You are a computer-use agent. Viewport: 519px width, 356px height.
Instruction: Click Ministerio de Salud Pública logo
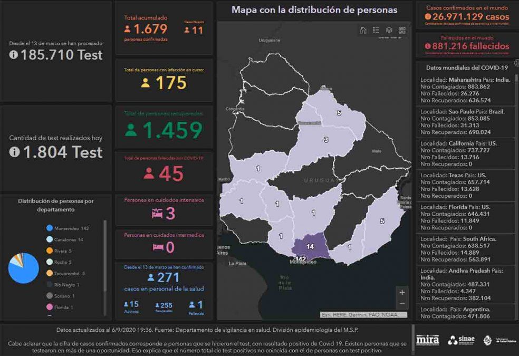[496, 340]
